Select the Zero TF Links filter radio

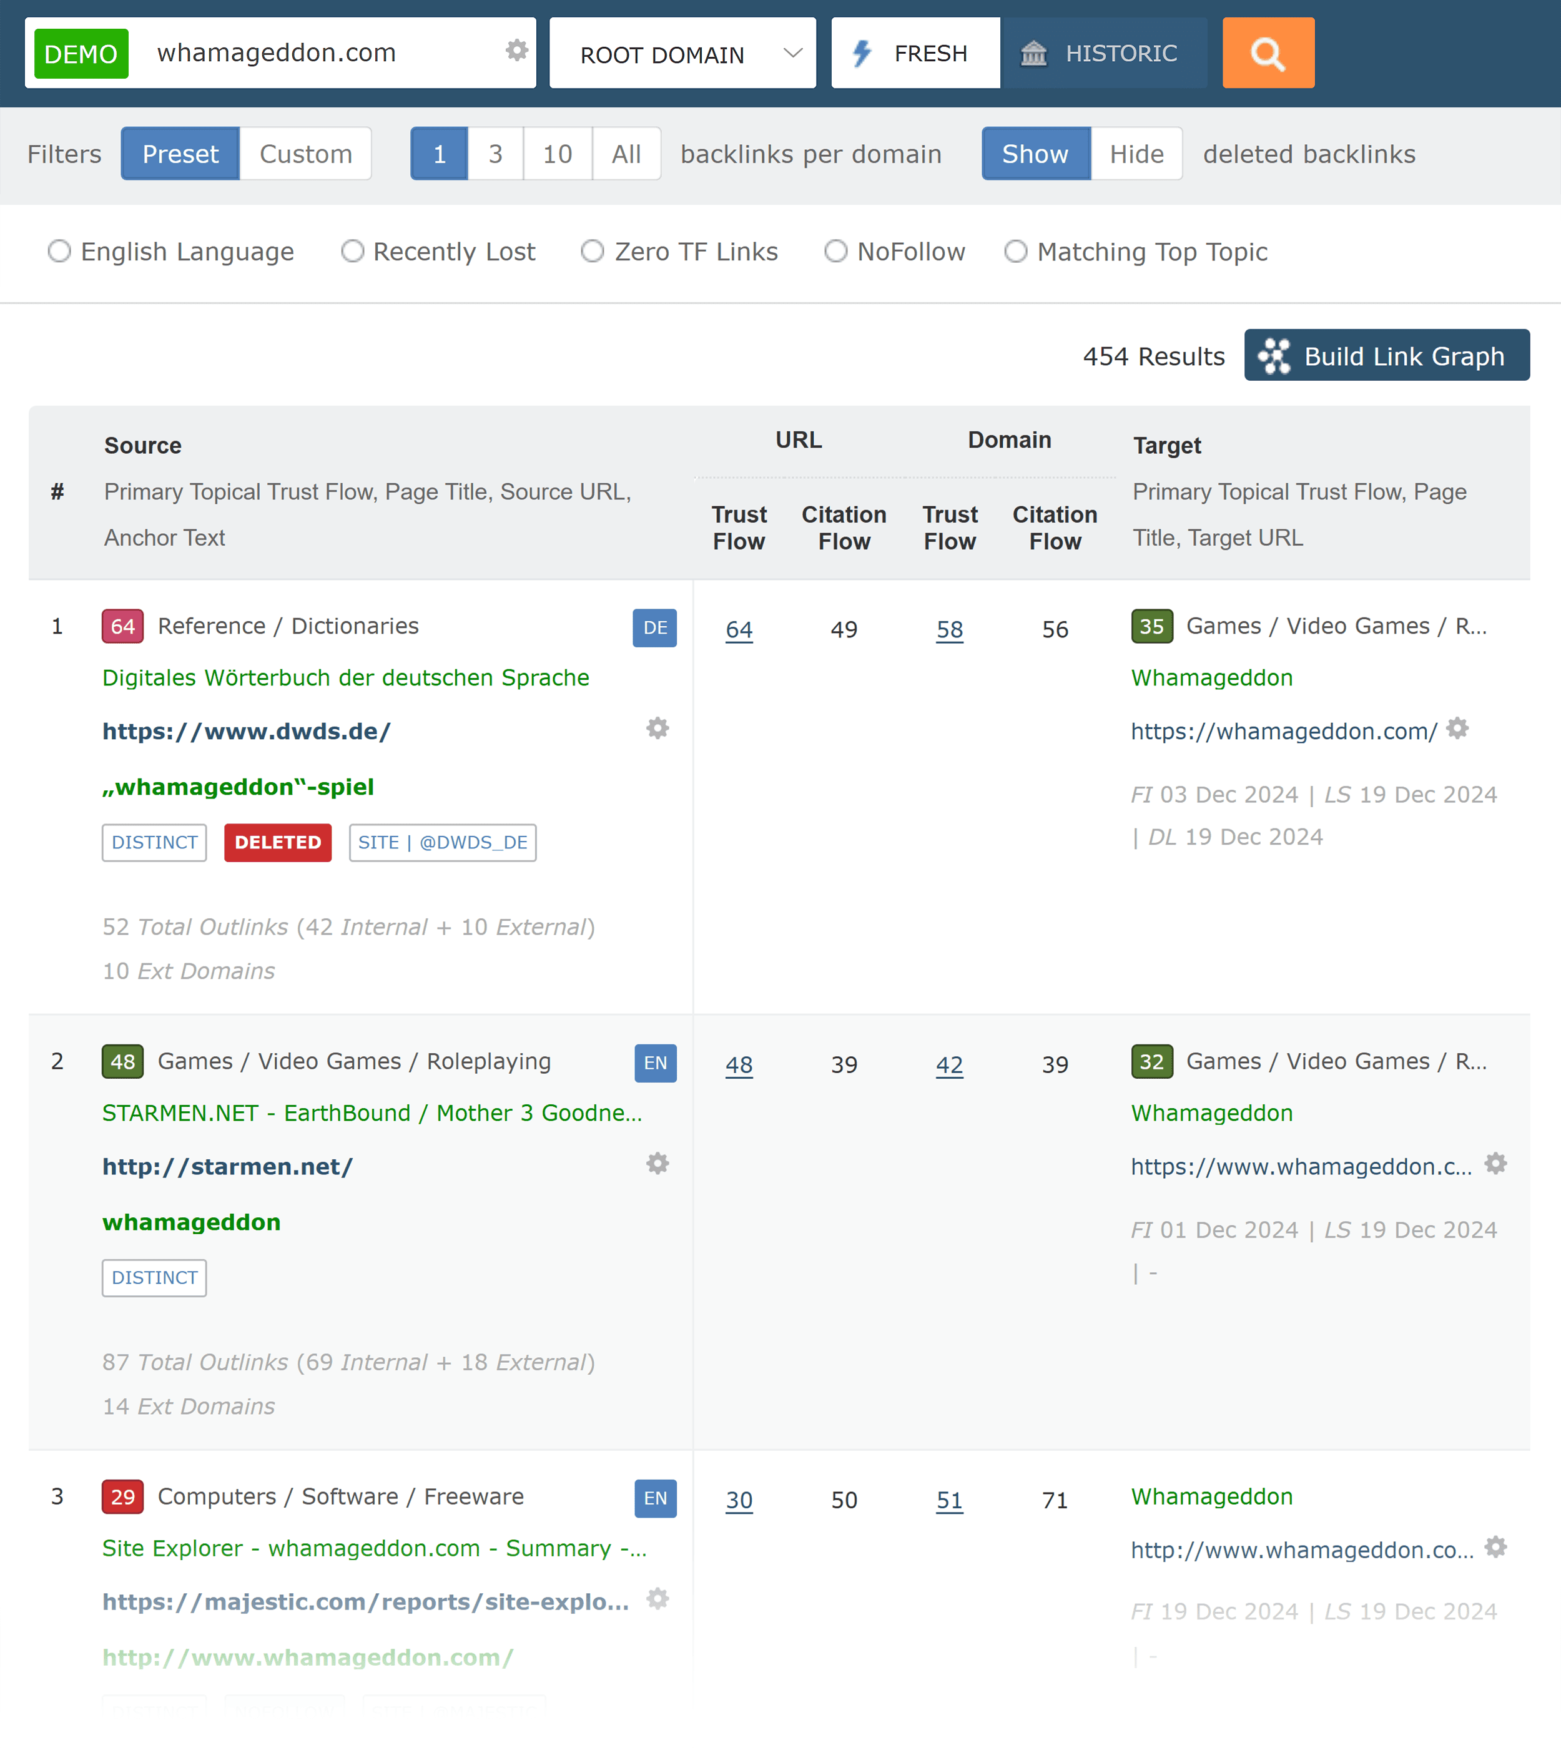593,252
